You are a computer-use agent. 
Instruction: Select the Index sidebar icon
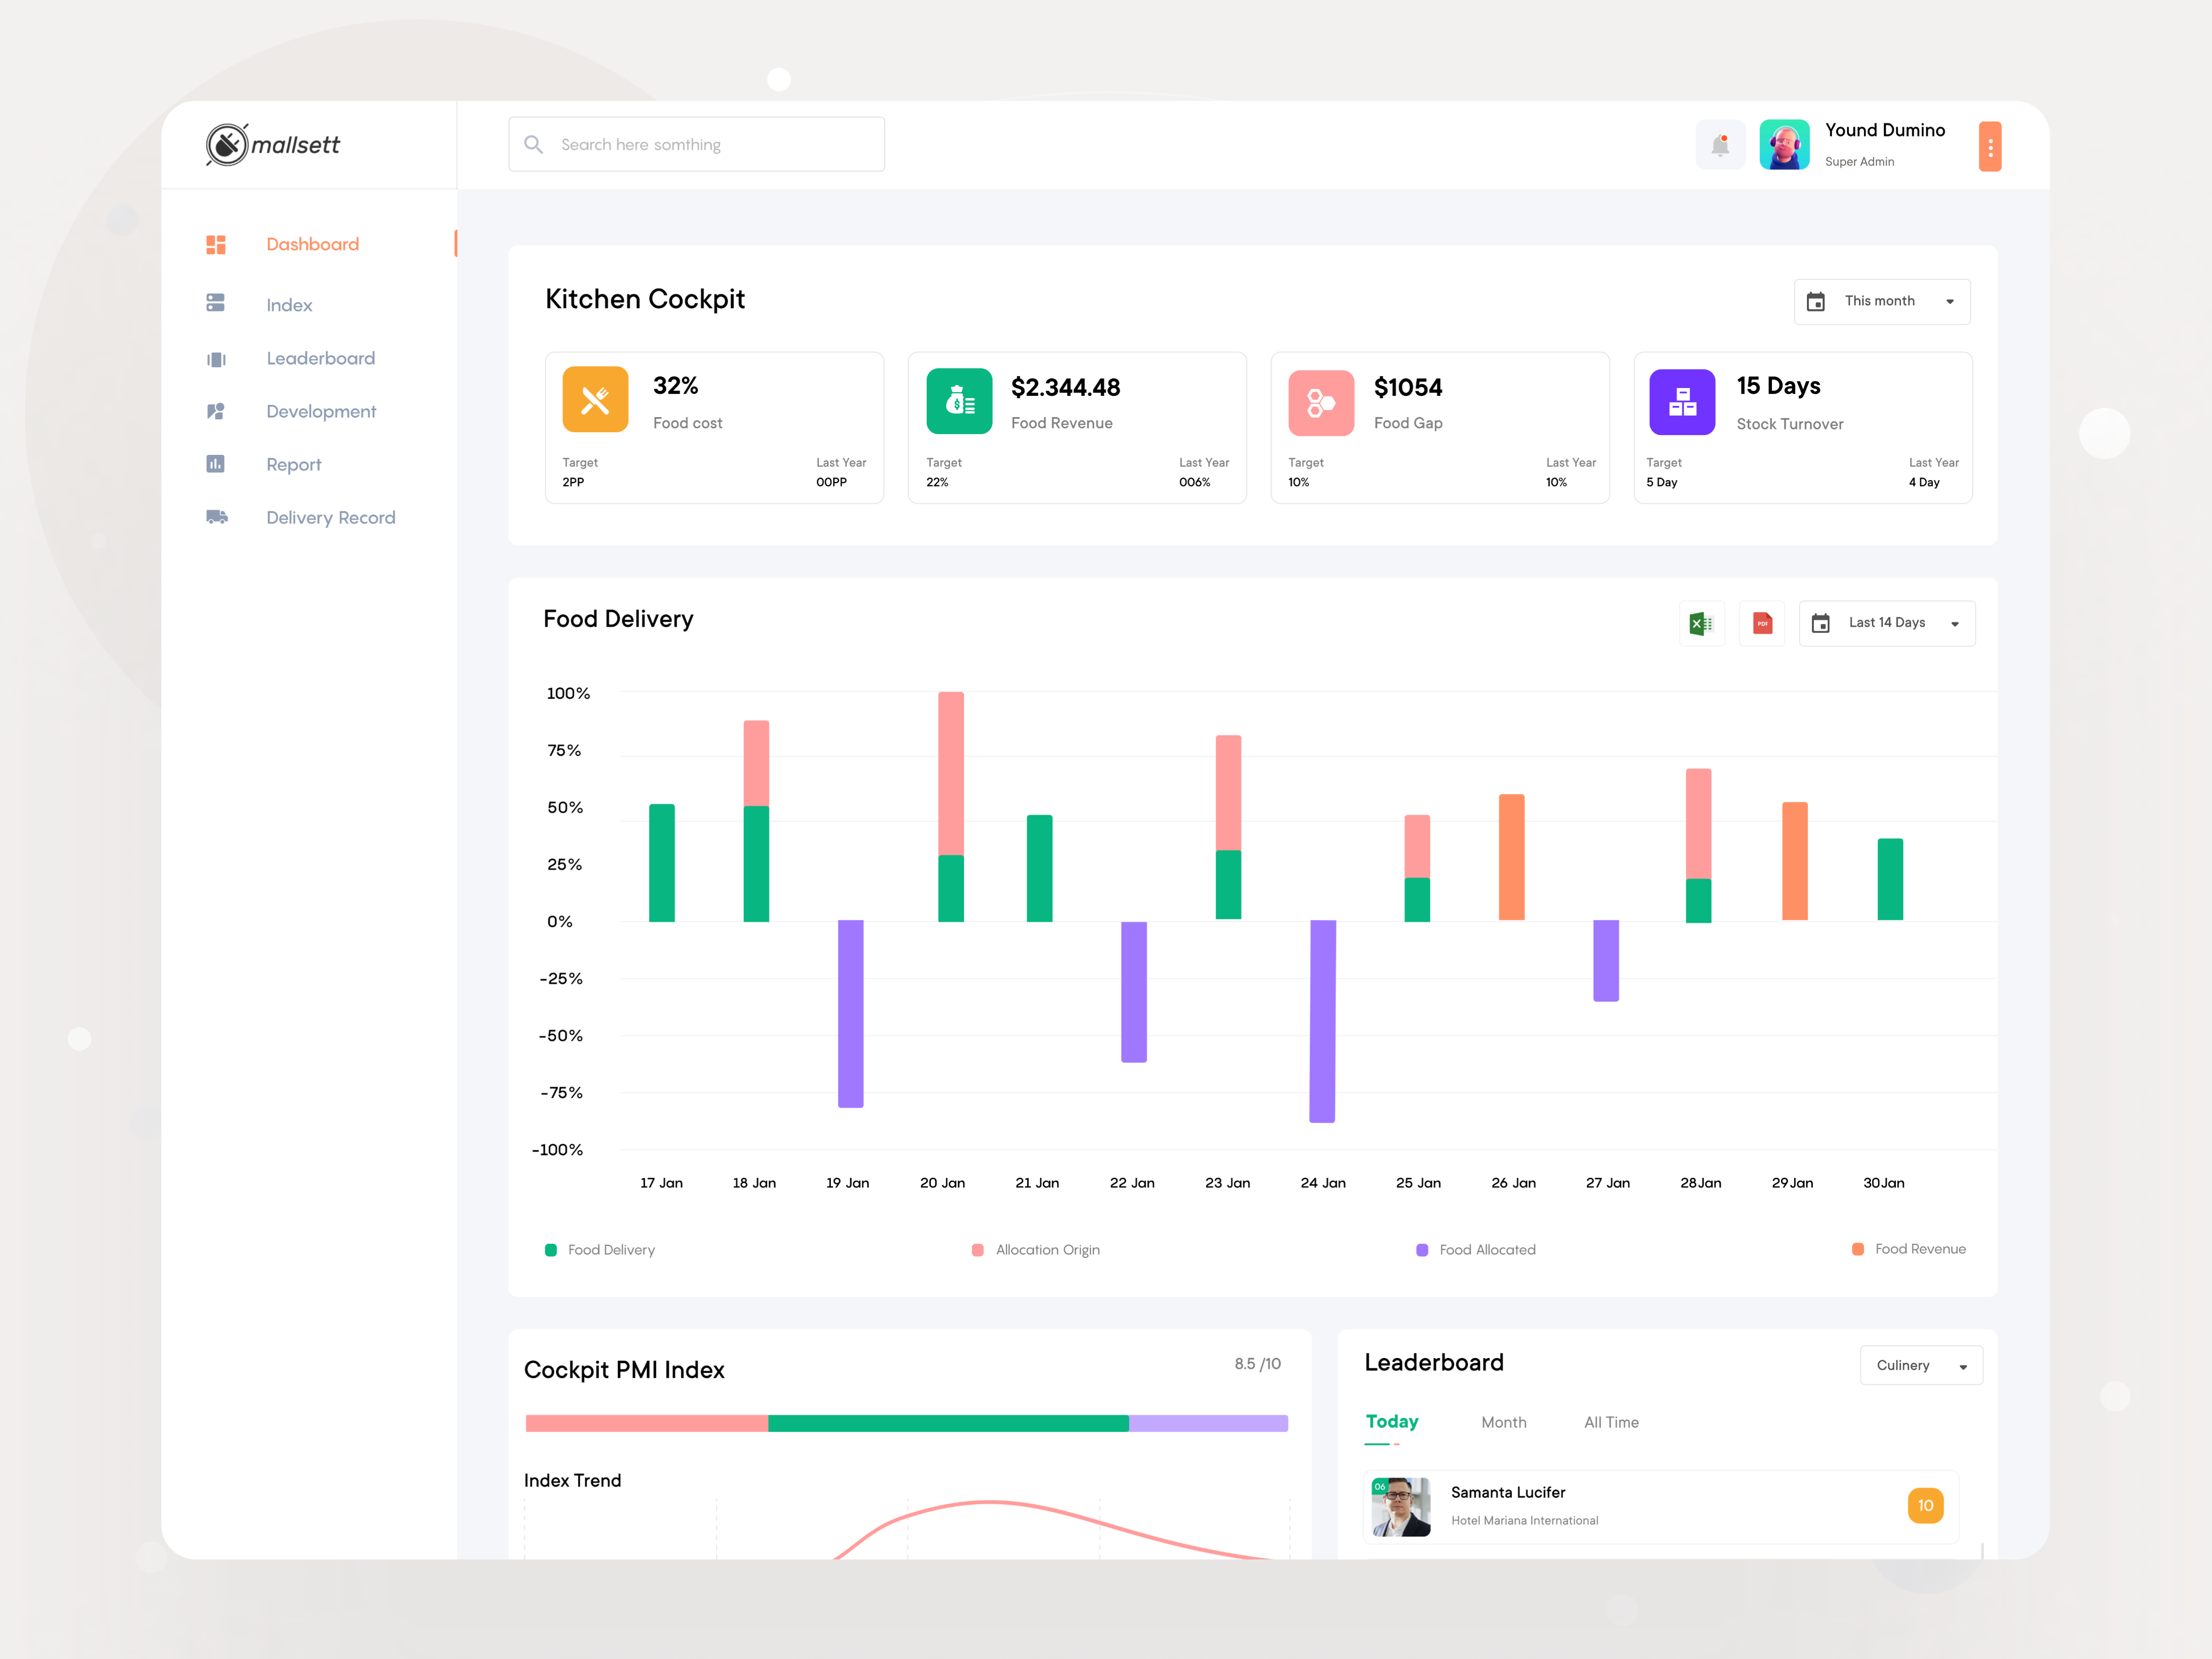[x=215, y=304]
